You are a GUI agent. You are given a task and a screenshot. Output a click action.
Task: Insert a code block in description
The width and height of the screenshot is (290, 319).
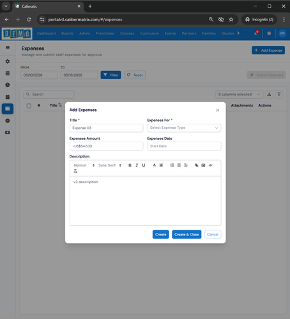tap(210, 165)
